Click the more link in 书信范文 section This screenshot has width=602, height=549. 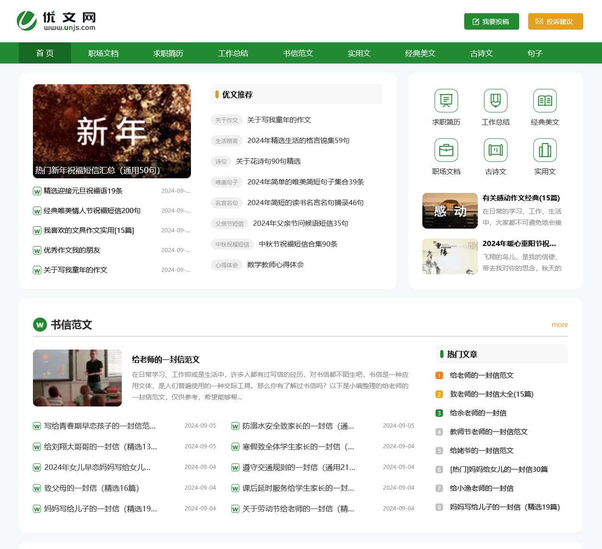560,325
